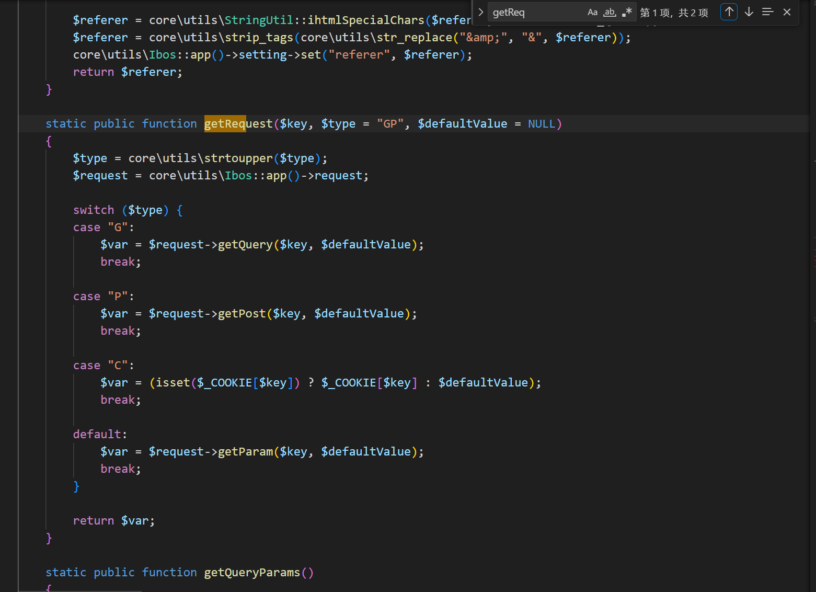
Task: Click 'strip_tags' function call
Action: point(259,38)
